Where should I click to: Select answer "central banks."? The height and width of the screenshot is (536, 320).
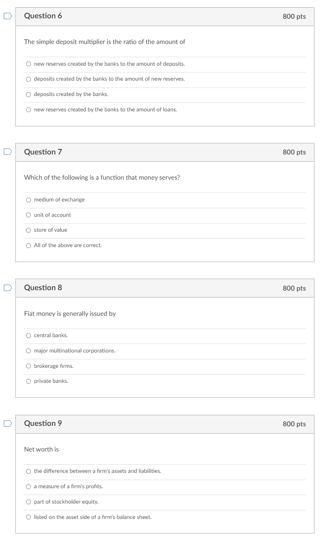click(28, 335)
